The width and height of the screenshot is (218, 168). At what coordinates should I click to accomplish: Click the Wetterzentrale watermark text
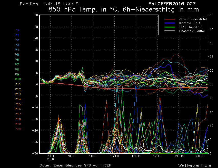coord(195,165)
